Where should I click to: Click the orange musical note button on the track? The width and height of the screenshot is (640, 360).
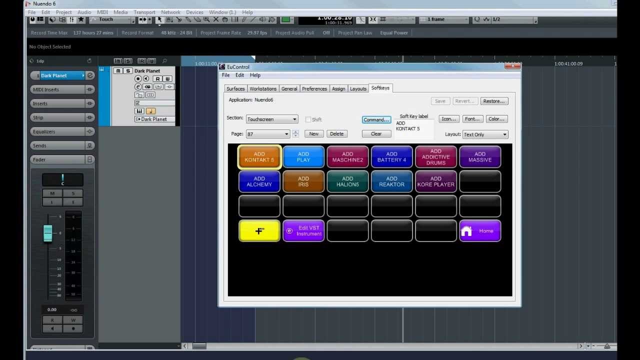[x=151, y=111]
